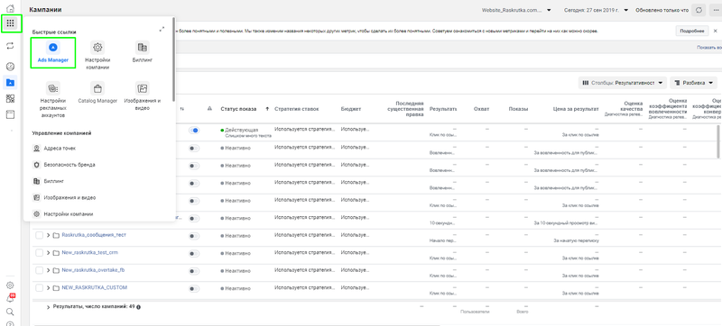Viewport: 722px width, 326px height.
Task: Click the warning triangle column header
Action: pyautogui.click(x=209, y=109)
